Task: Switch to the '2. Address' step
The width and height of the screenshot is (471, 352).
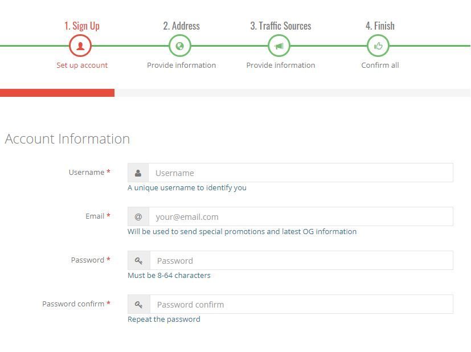Action: (x=181, y=26)
